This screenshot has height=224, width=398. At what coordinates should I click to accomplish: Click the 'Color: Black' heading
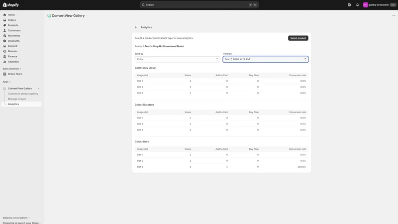[142, 142]
